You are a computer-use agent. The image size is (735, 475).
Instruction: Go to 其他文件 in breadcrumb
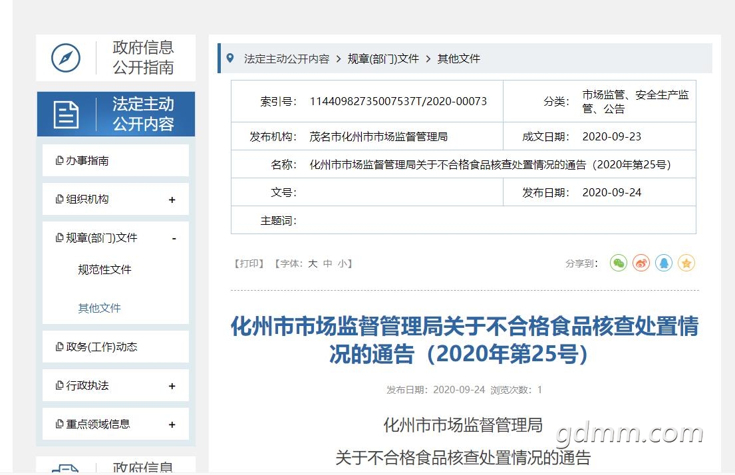(459, 59)
